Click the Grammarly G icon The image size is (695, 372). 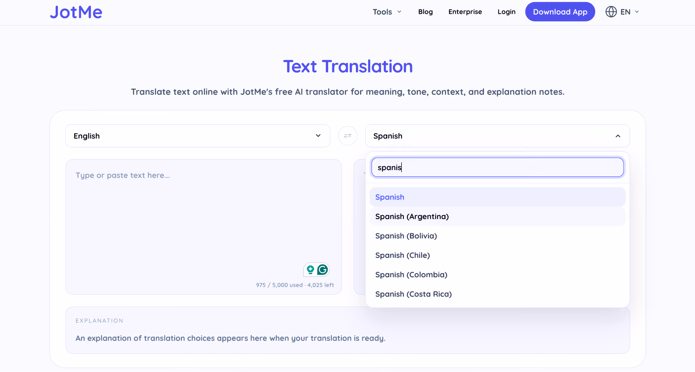click(322, 270)
